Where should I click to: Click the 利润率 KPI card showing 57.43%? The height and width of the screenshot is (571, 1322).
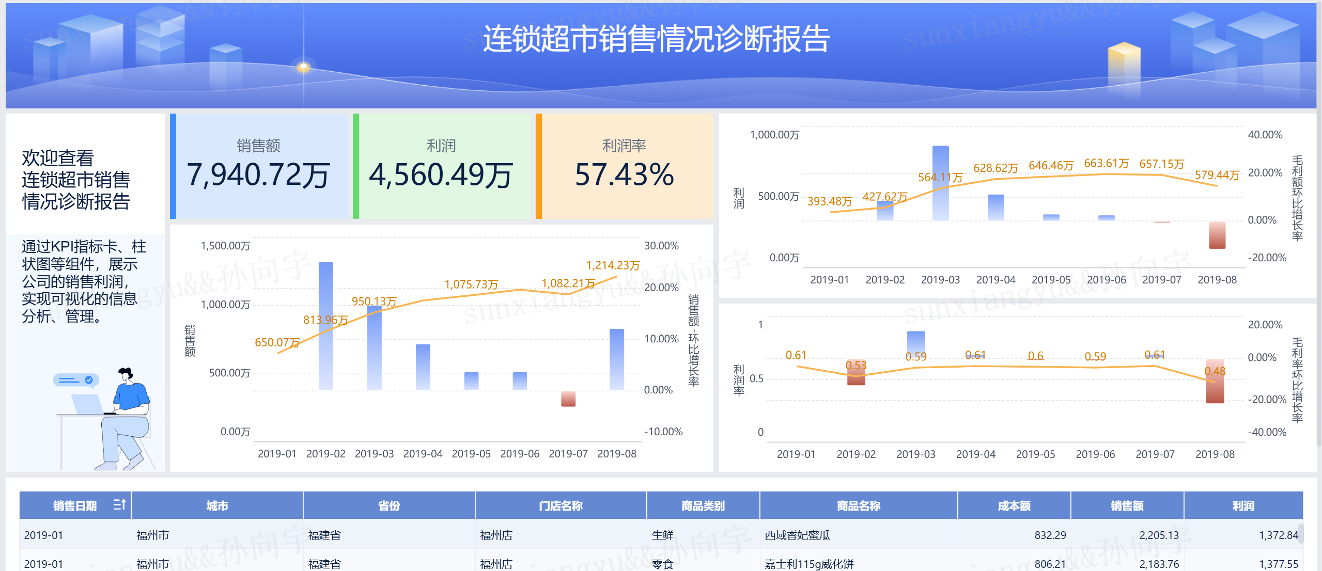624,166
